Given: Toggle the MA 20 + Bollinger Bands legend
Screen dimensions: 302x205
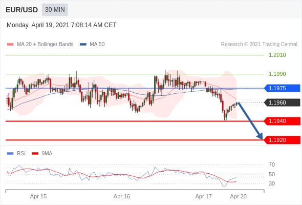Looking at the screenshot, I should (x=40, y=45).
